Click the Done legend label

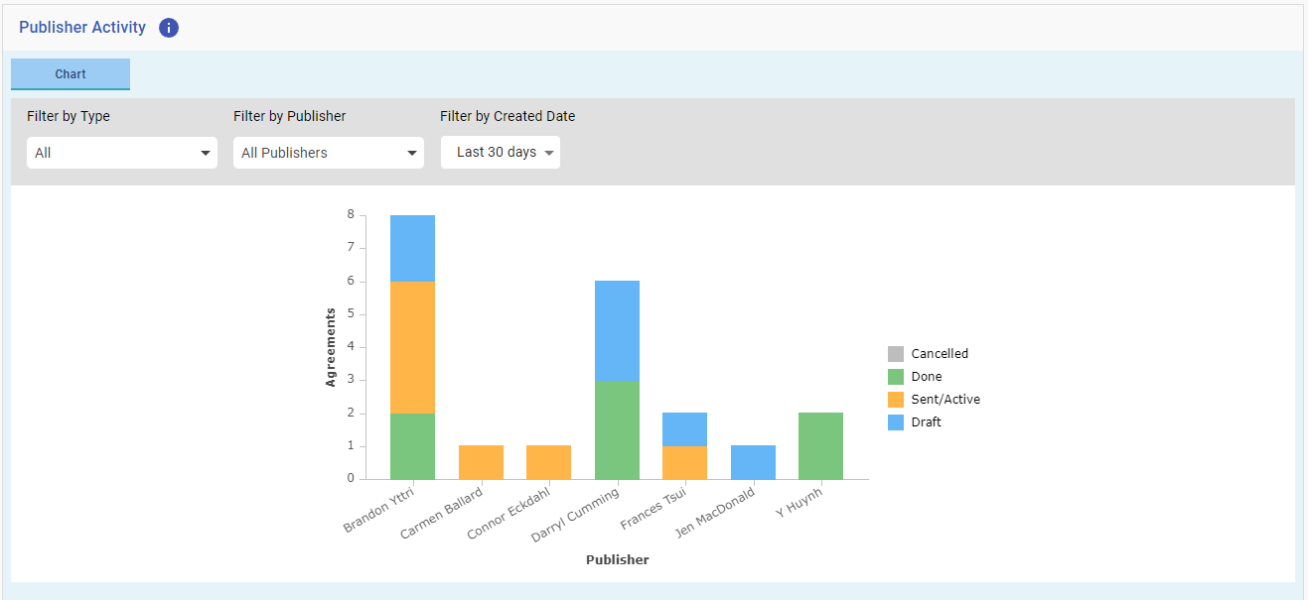coord(927,377)
